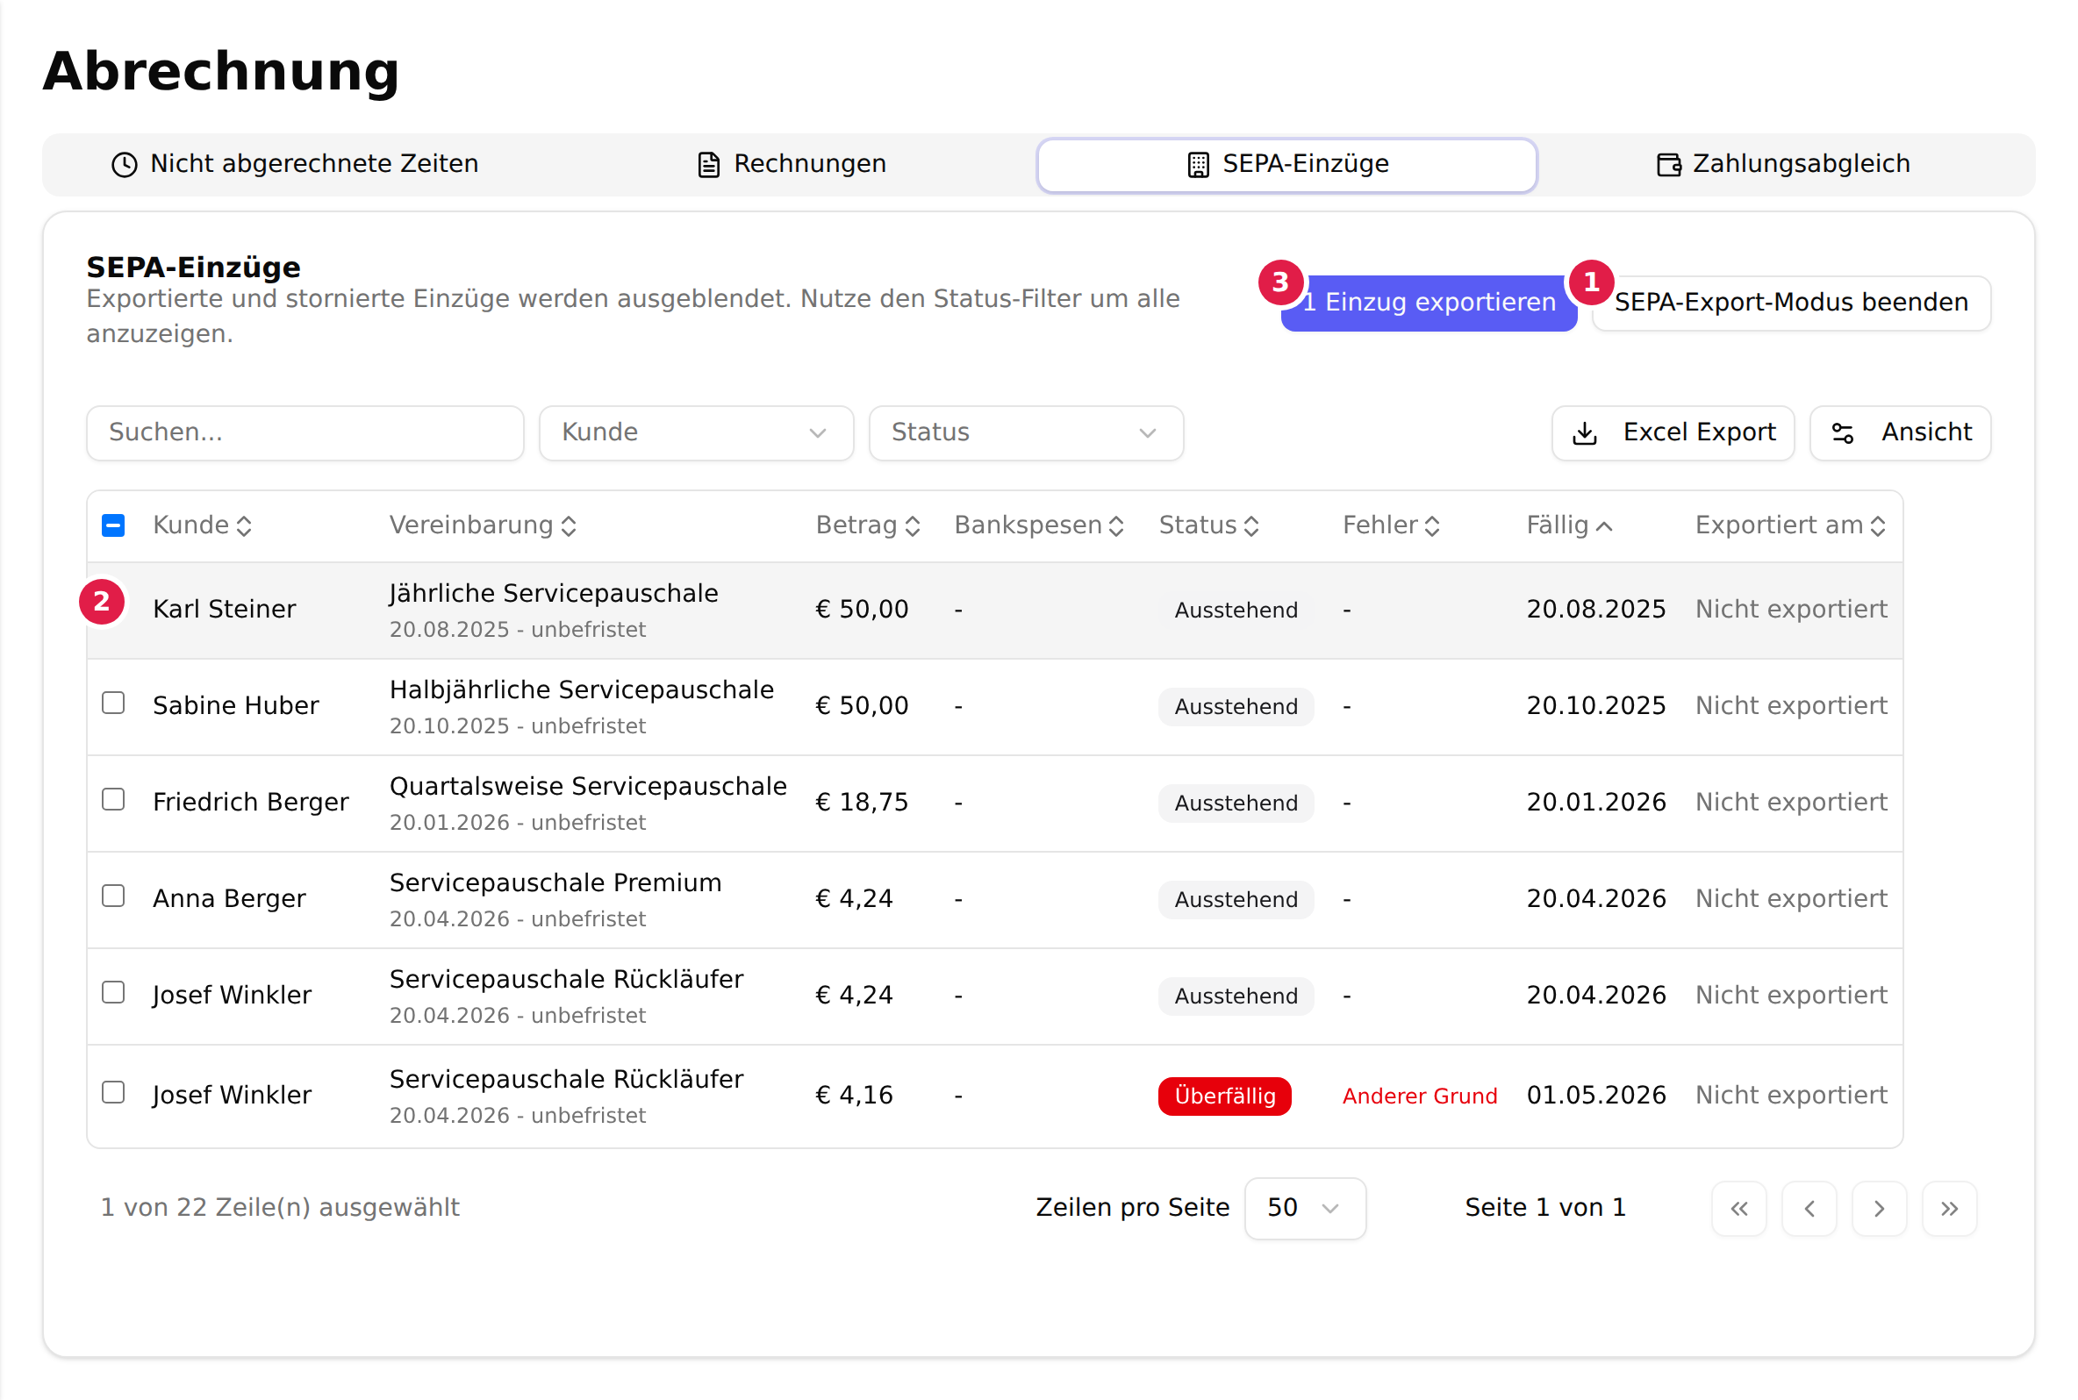
Task: Go to previous page arrow
Action: [x=1809, y=1208]
